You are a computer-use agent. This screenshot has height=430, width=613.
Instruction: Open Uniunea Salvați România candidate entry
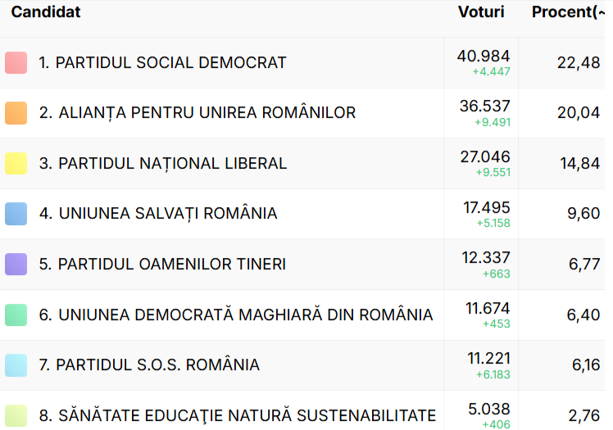pyautogui.click(x=158, y=214)
